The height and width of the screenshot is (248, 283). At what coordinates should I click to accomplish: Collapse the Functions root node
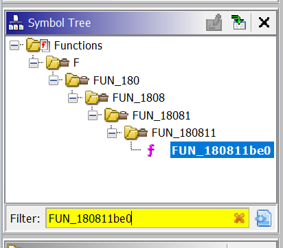(14, 45)
